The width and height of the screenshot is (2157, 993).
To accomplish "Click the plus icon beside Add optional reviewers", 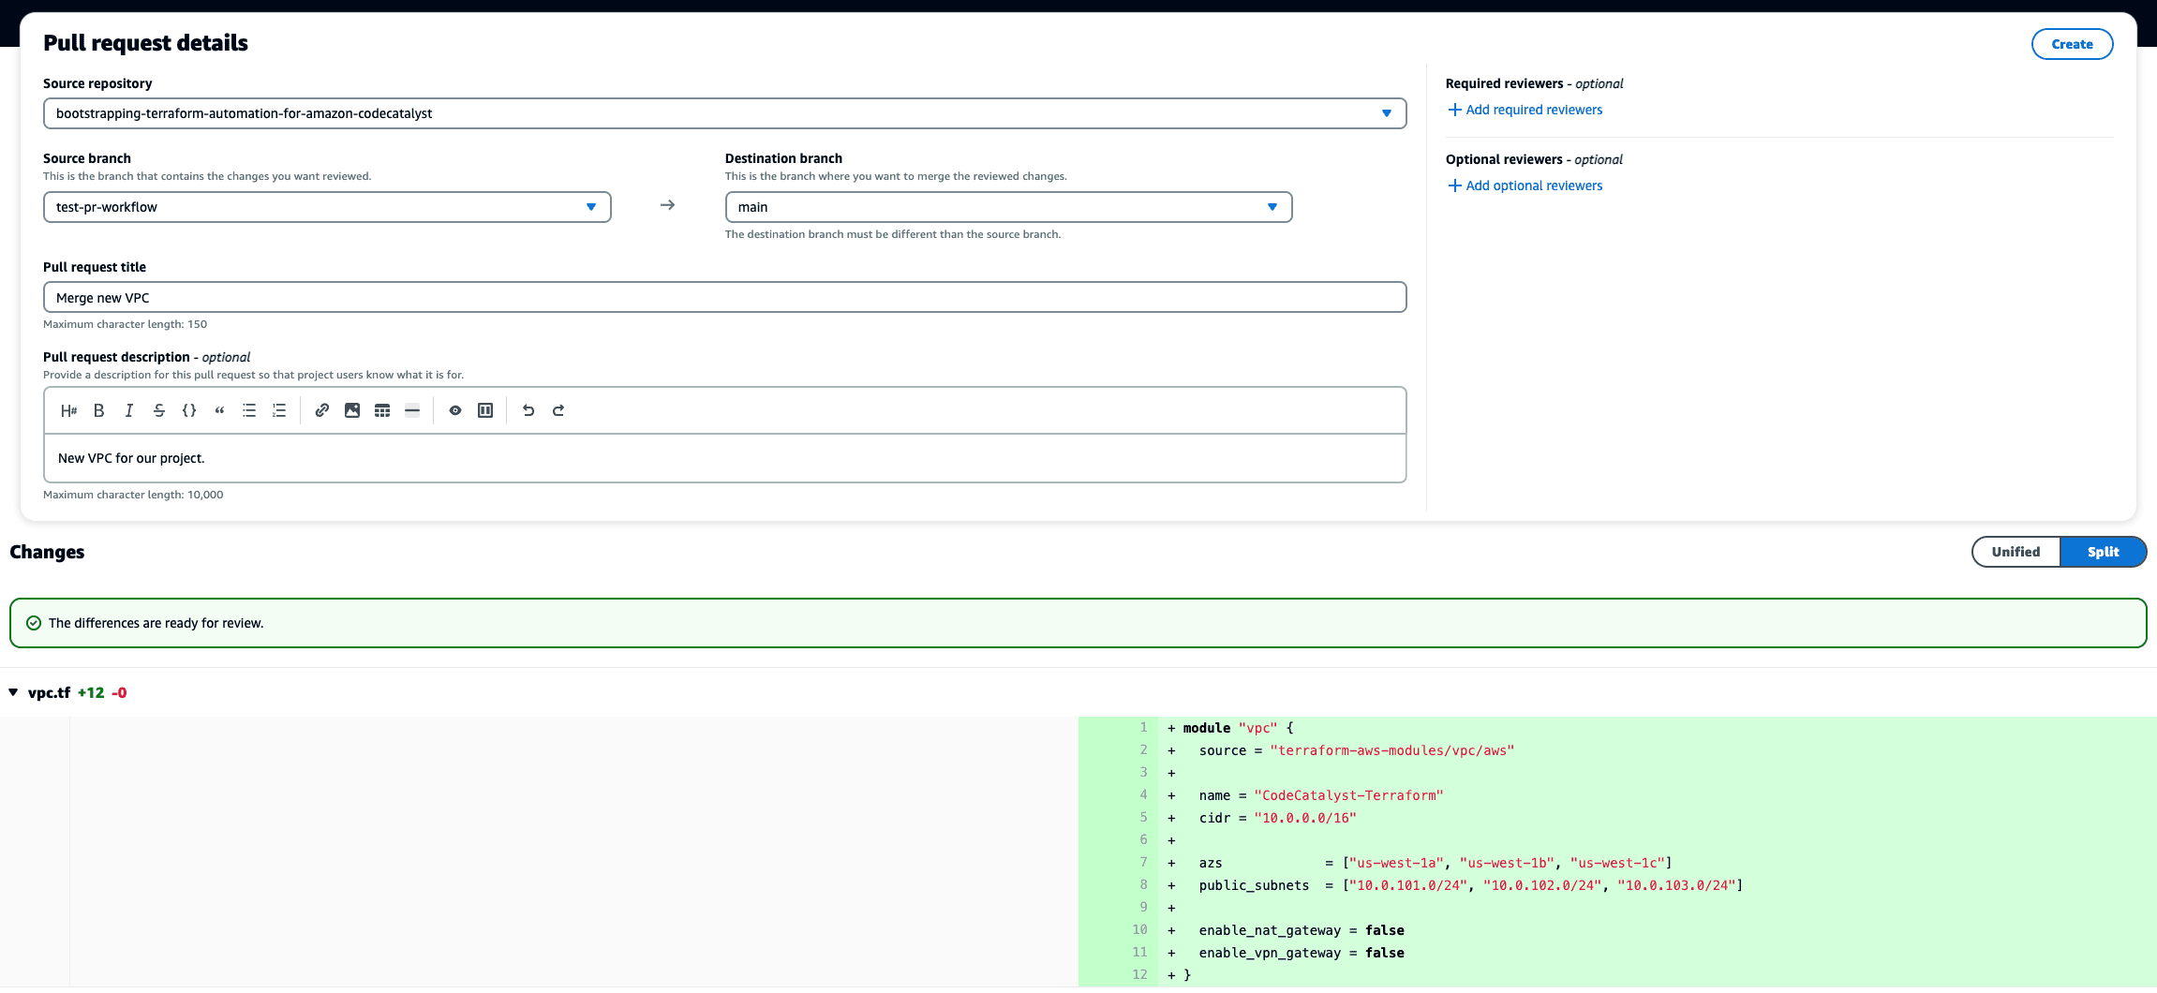I will pyautogui.click(x=1454, y=185).
